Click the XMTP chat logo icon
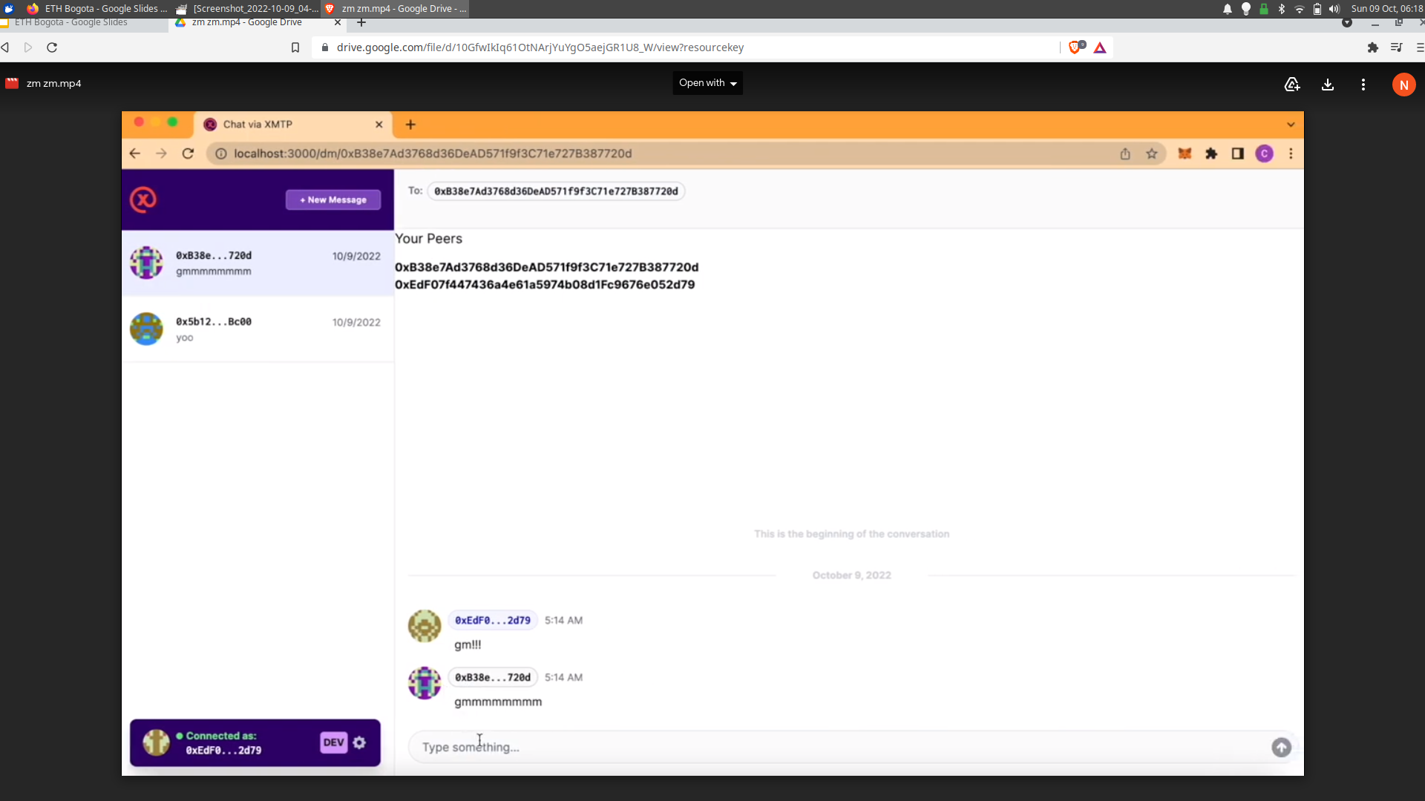Screen dimensions: 1425x801 143,200
